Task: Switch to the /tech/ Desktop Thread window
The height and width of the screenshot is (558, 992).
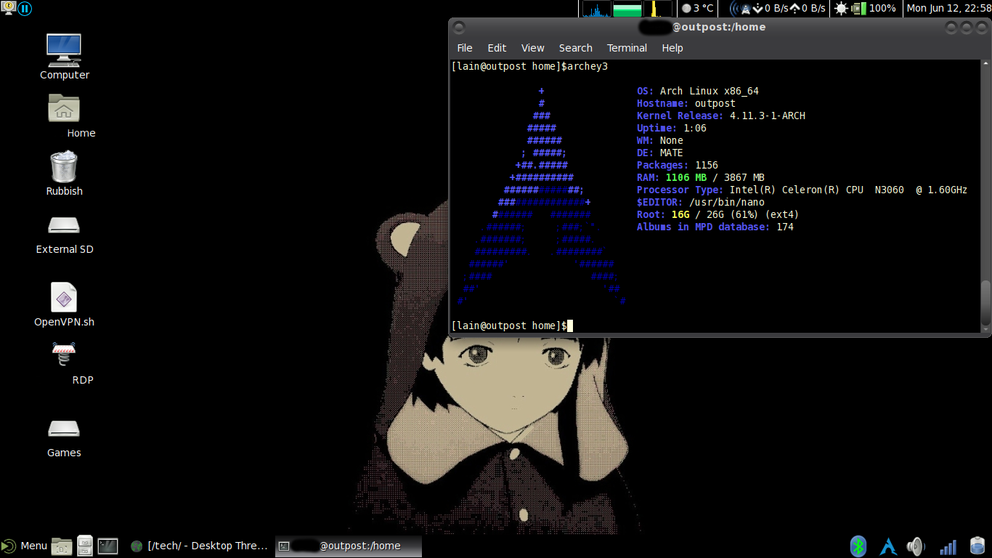Action: point(200,546)
